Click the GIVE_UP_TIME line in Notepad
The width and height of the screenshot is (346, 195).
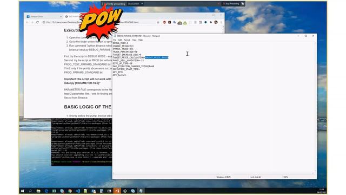pyautogui.click(x=123, y=63)
